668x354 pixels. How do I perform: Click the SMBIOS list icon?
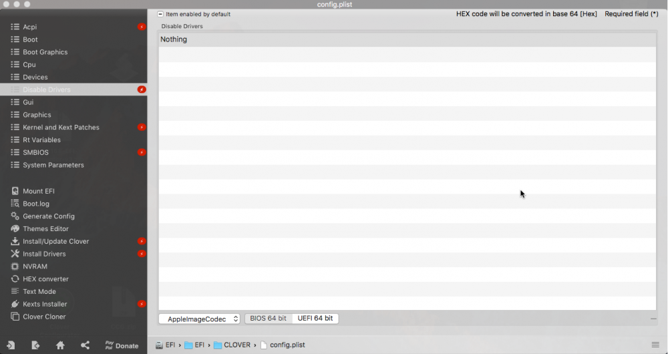(15, 152)
